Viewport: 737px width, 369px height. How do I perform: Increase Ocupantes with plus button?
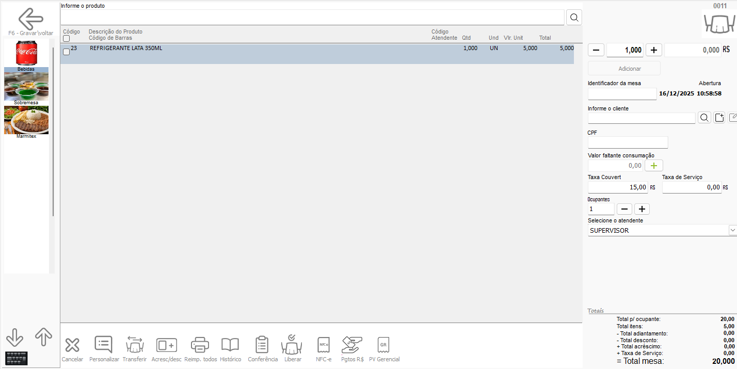(x=642, y=209)
